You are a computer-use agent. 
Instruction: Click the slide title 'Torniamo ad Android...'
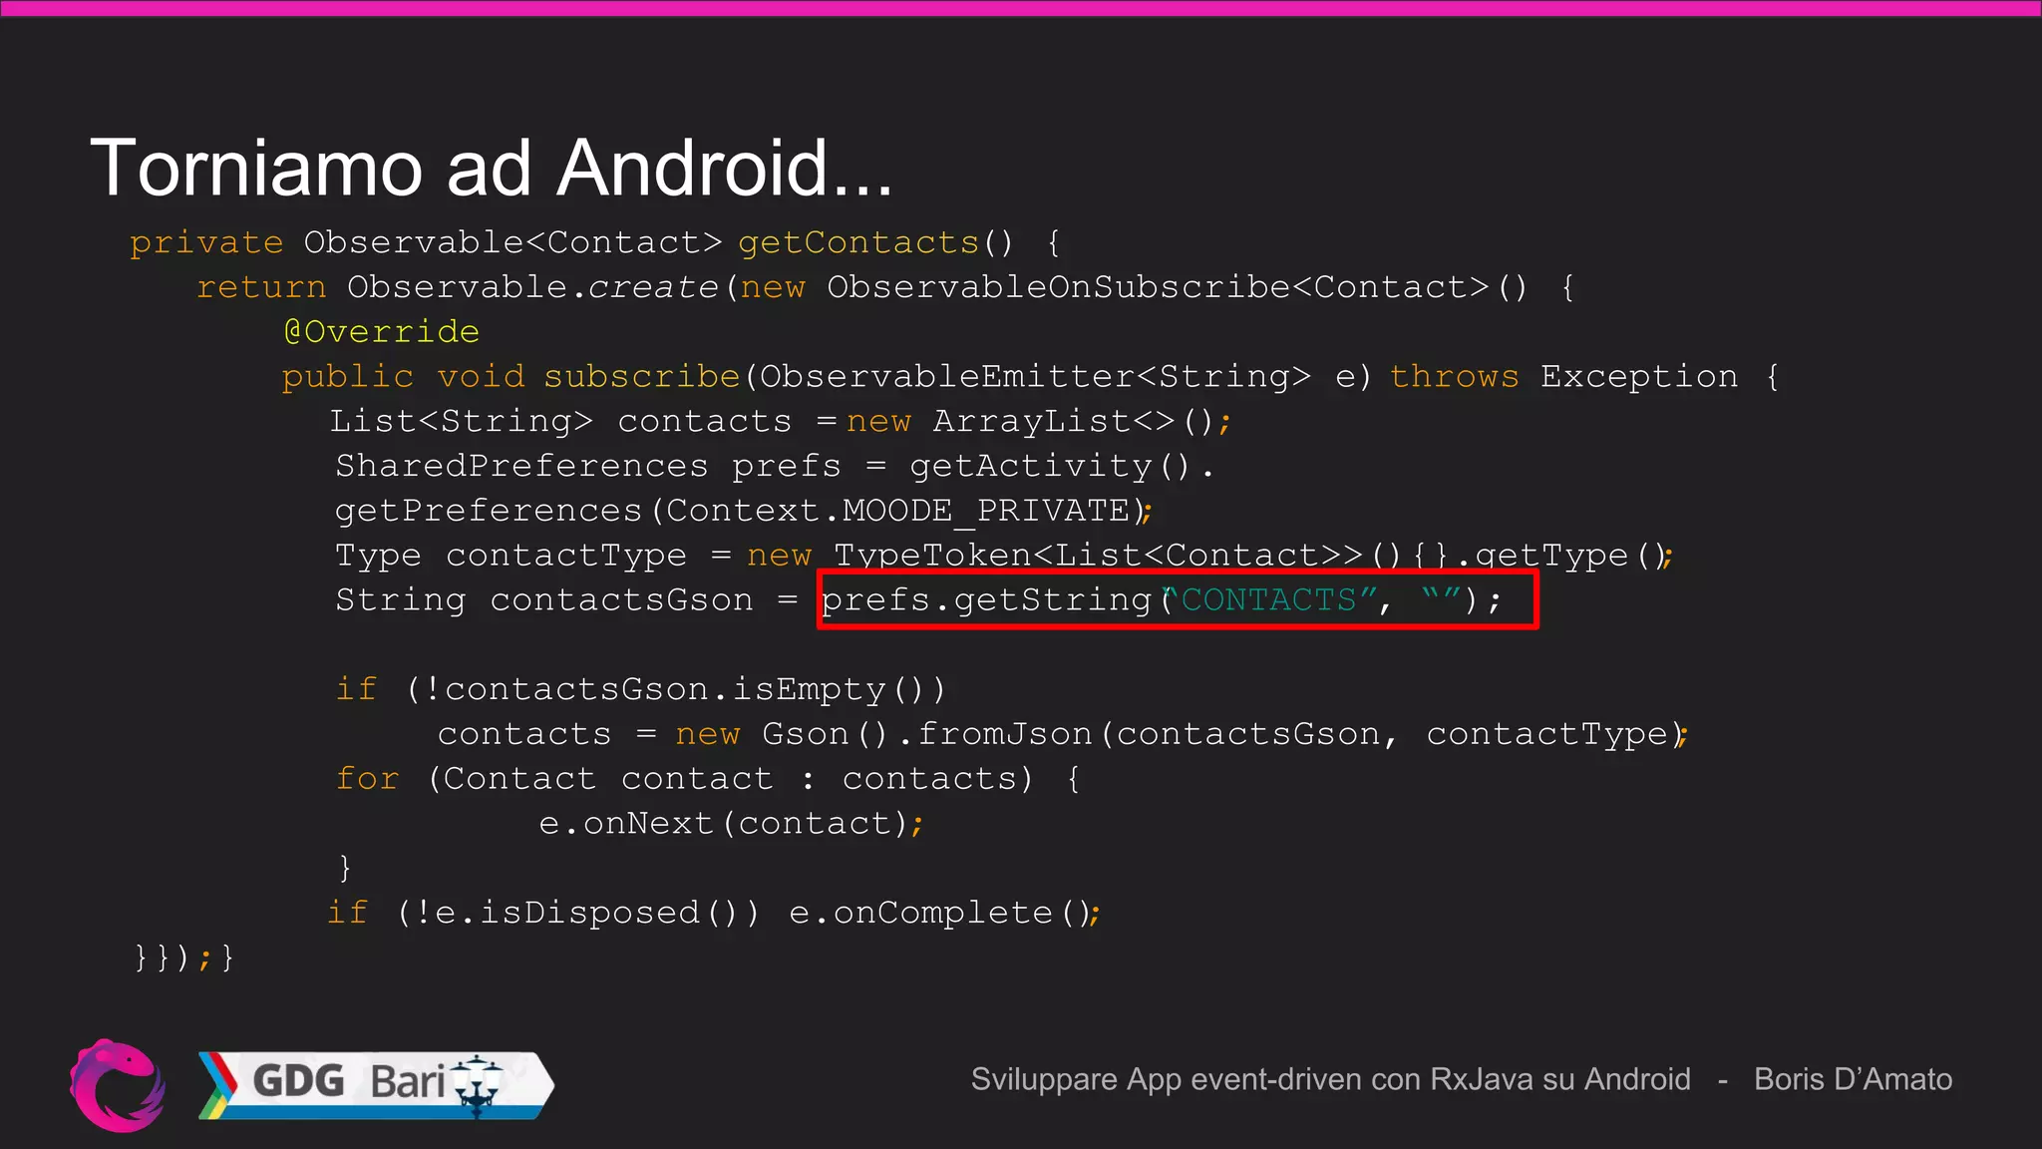pos(492,168)
